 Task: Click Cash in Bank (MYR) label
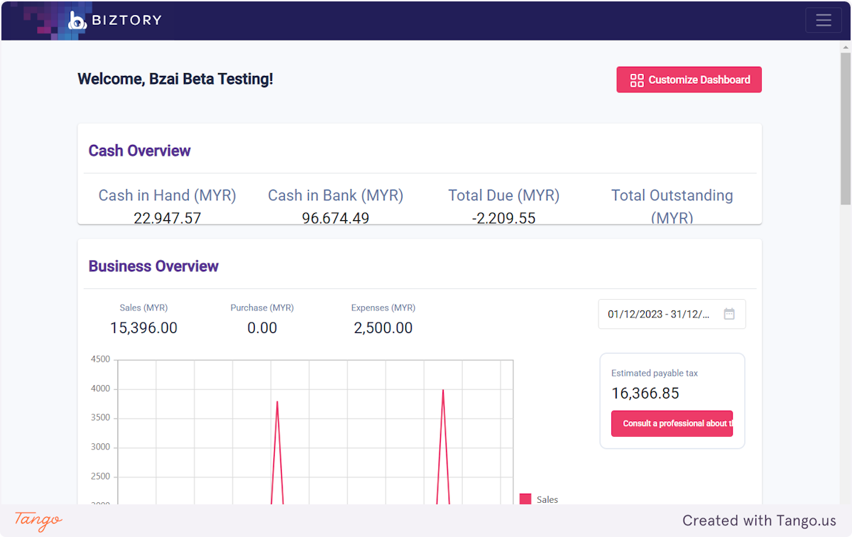pos(335,195)
